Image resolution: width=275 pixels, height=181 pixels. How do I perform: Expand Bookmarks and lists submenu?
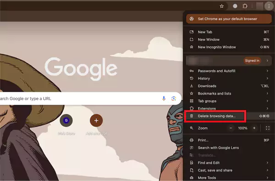click(x=229, y=93)
